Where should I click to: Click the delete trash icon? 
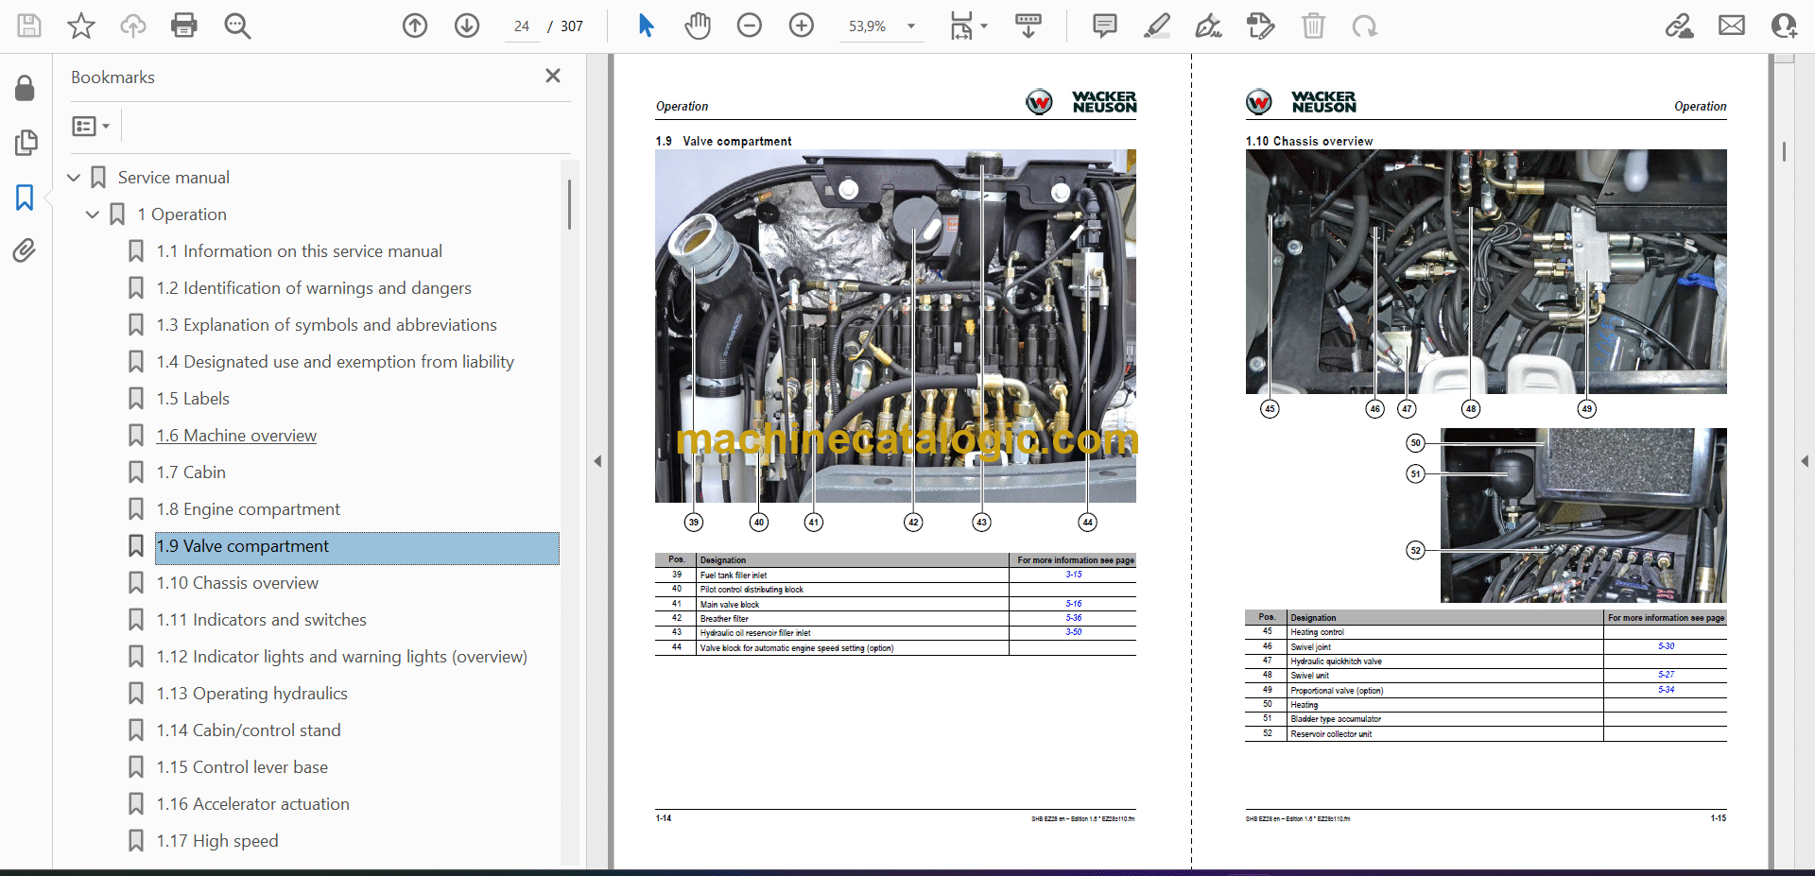(x=1313, y=26)
